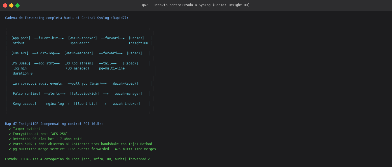Click the '[Falco runtime]' source label

pyautogui.click(x=25, y=94)
